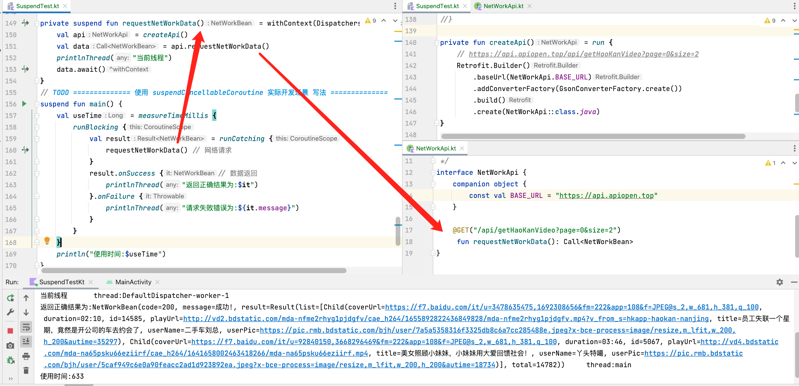Close the left SuspendTest.kt tab
This screenshot has width=799, height=386.
65,6
